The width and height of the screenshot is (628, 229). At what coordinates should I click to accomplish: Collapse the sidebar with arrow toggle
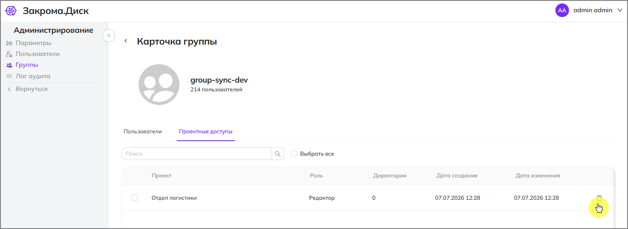click(x=108, y=35)
